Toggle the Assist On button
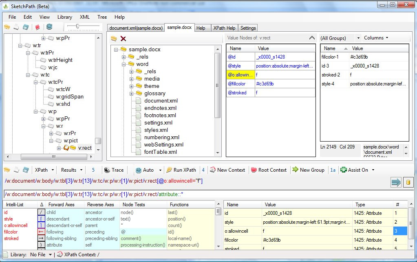This screenshot has height=262, width=417. 356,170
